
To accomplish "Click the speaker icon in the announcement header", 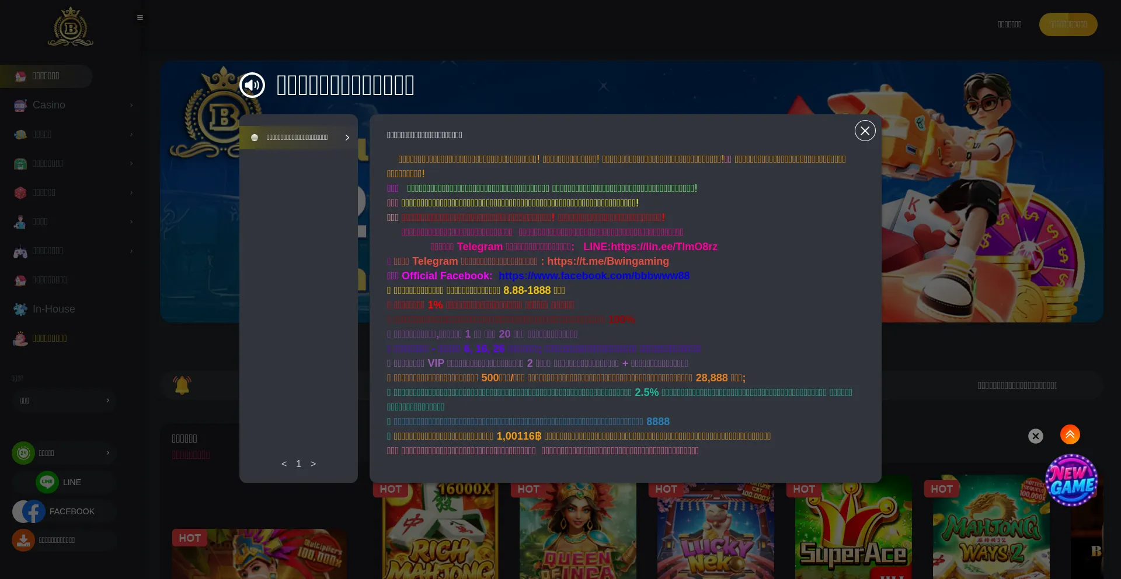I will click(252, 85).
